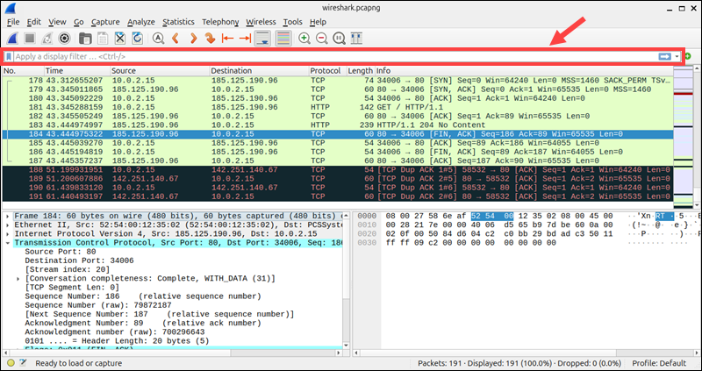Viewport: 702px width, 371px height.
Task: Toggle auto scroll during live capture
Action: pyautogui.click(x=262, y=39)
